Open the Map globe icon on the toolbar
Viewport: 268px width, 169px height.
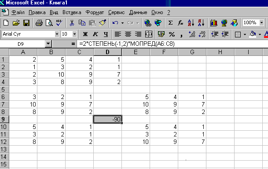pos(224,23)
